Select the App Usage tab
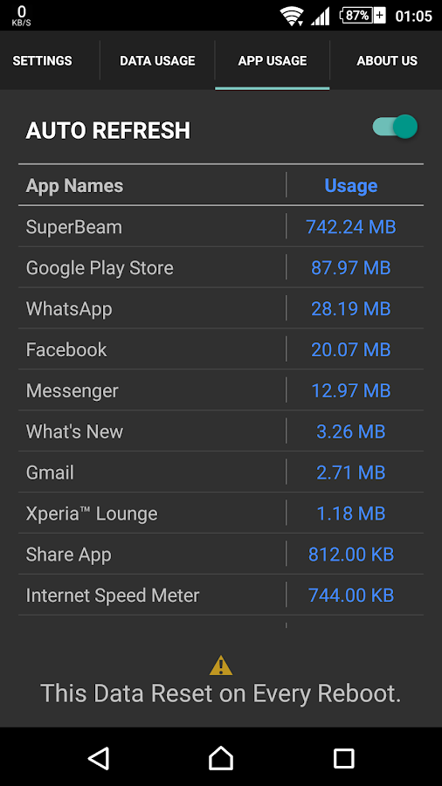442x786 pixels. coord(273,60)
